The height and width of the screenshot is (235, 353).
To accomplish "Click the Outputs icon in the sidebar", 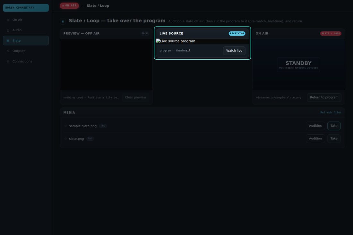I will tap(8, 51).
